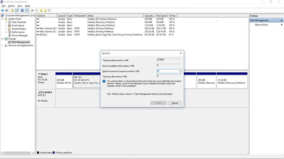Click the Task Scheduler clock icon
The height and width of the screenshot is (159, 284).
tap(9, 22)
